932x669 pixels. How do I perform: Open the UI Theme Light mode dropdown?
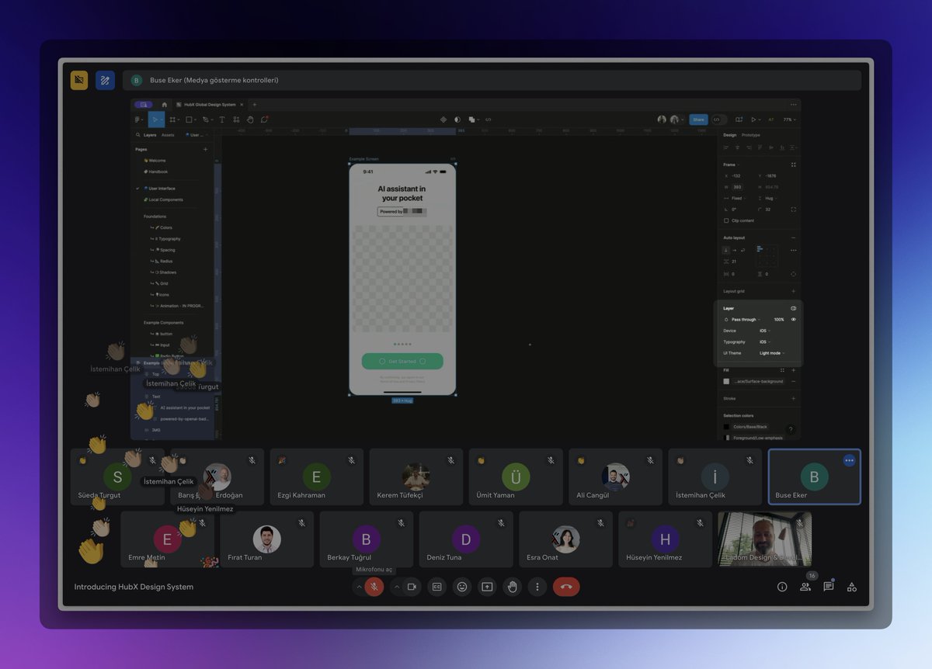pos(772,353)
